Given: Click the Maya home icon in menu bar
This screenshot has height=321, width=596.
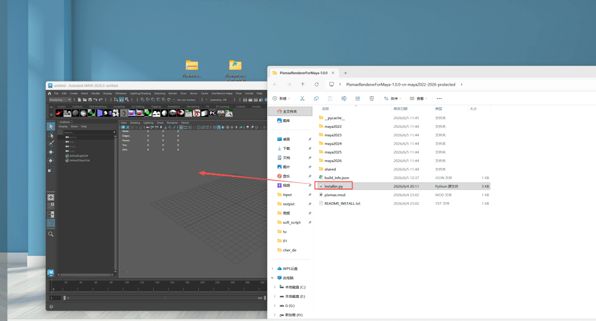Looking at the screenshot, I should pyautogui.click(x=49, y=93).
